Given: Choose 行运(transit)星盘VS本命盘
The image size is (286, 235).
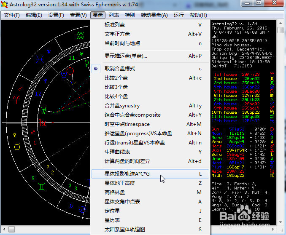Looking at the screenshot, I should click(150, 143).
